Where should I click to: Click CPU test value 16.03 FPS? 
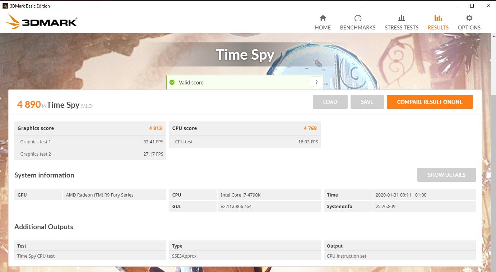pyautogui.click(x=308, y=142)
